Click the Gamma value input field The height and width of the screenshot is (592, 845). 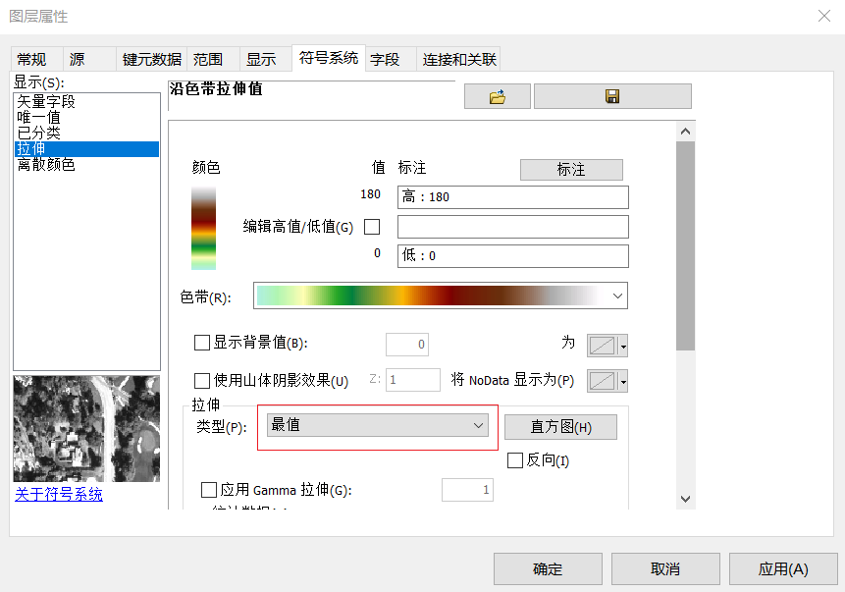(467, 490)
